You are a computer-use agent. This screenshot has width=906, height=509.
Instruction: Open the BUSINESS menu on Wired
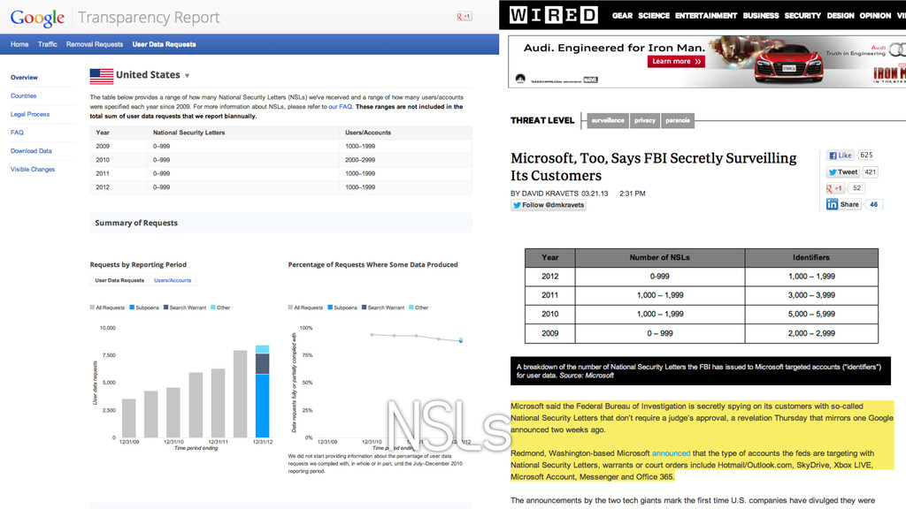(x=761, y=16)
